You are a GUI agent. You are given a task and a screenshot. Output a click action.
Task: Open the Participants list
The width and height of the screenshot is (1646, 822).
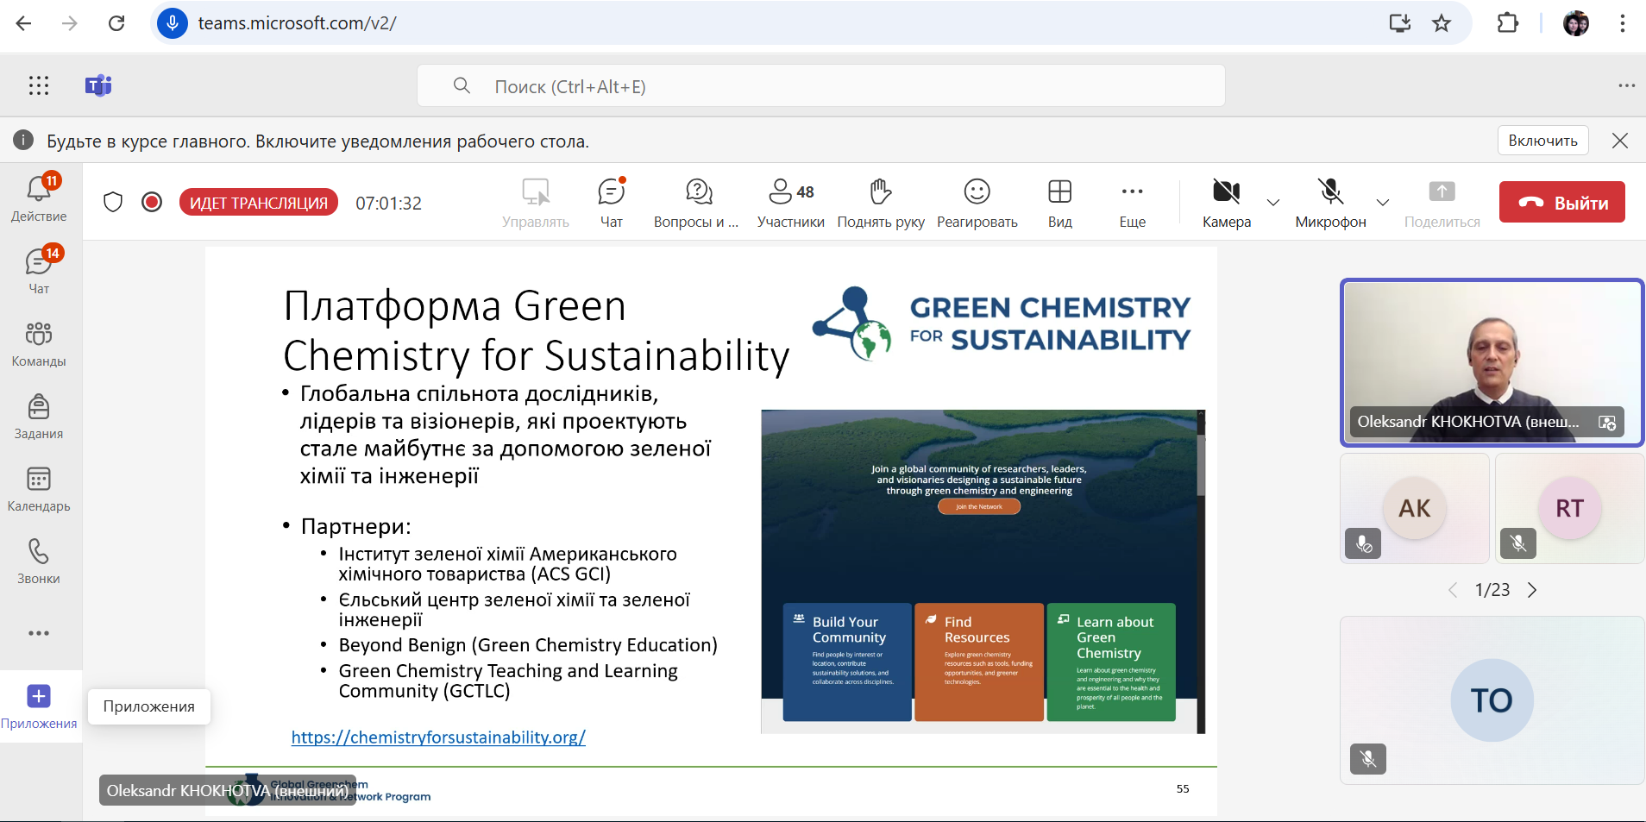[x=790, y=202]
